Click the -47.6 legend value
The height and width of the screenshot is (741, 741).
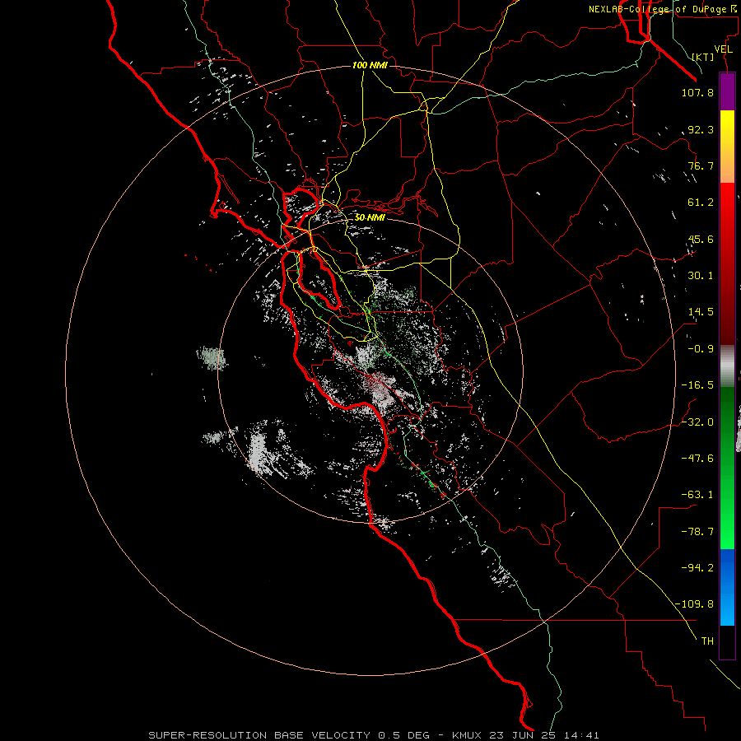point(697,459)
